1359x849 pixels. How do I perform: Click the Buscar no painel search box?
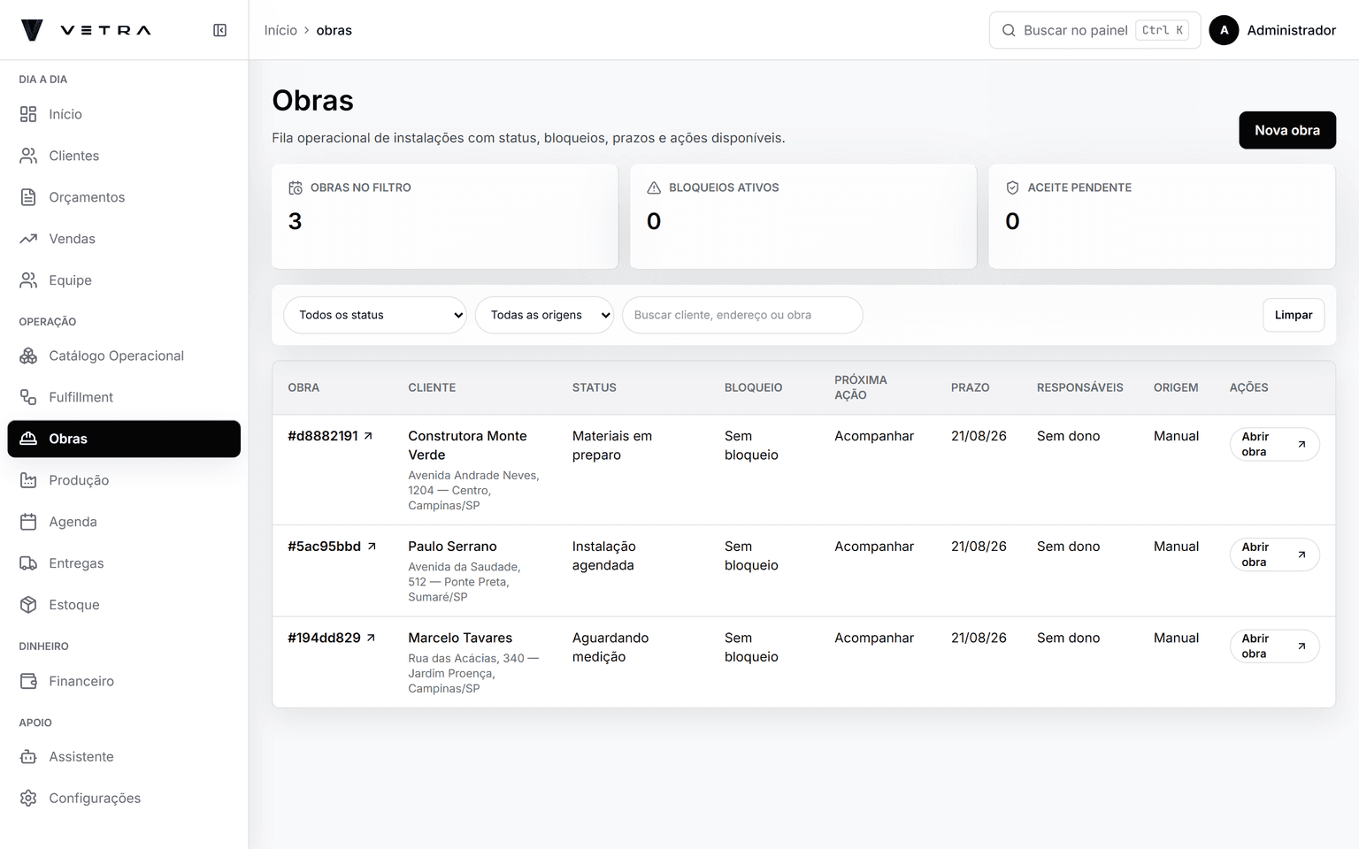point(1094,30)
